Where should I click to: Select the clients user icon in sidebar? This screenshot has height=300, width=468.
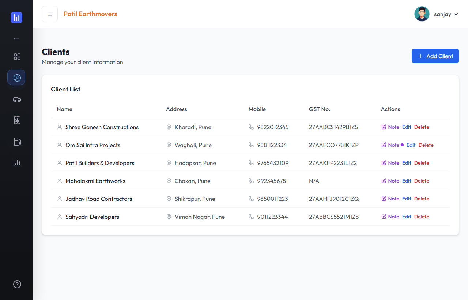coord(16,78)
